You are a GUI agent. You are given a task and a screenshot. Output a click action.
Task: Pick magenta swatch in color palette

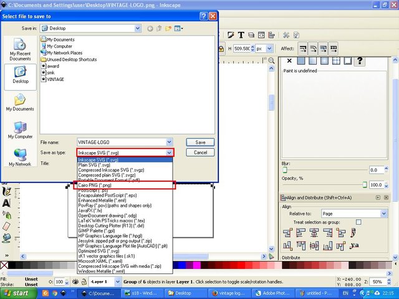click(x=197, y=265)
